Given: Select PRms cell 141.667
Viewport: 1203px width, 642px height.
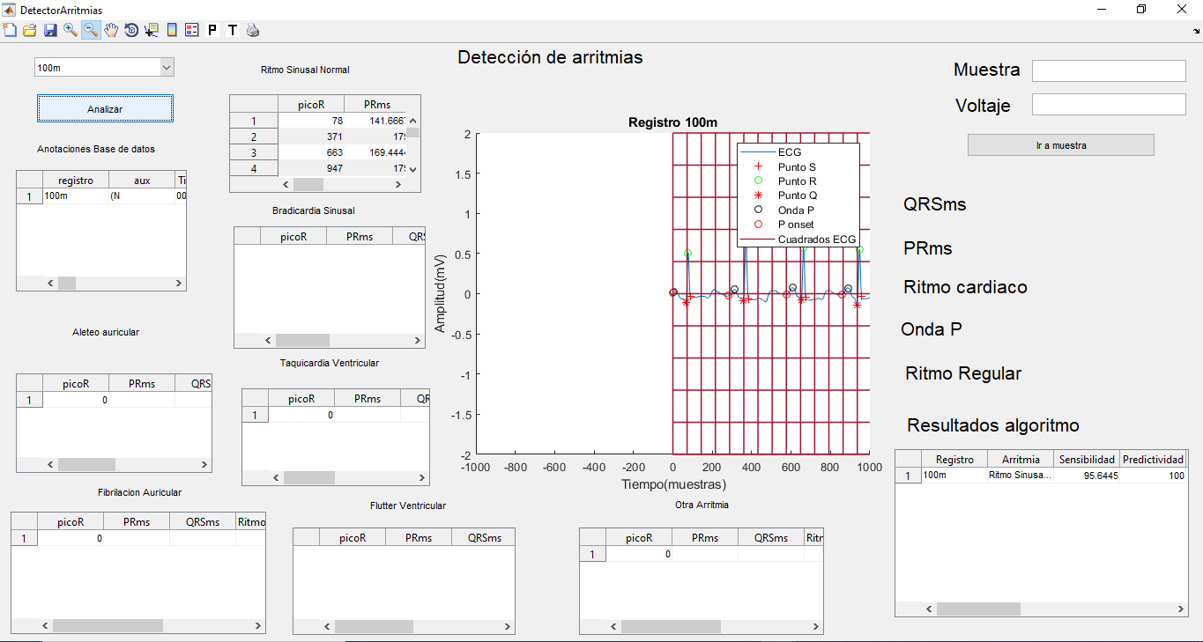Looking at the screenshot, I should tap(374, 121).
